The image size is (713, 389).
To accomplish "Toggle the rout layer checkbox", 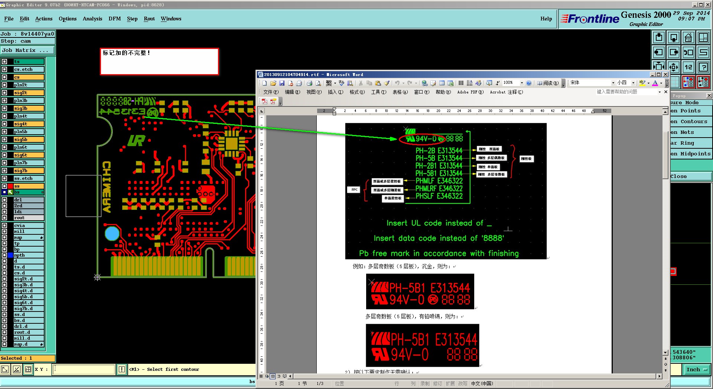I will click(4, 218).
